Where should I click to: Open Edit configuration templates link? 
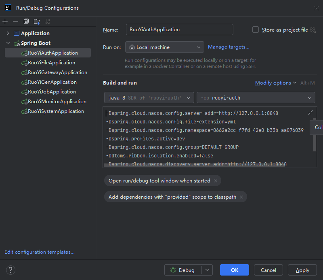coord(40,252)
